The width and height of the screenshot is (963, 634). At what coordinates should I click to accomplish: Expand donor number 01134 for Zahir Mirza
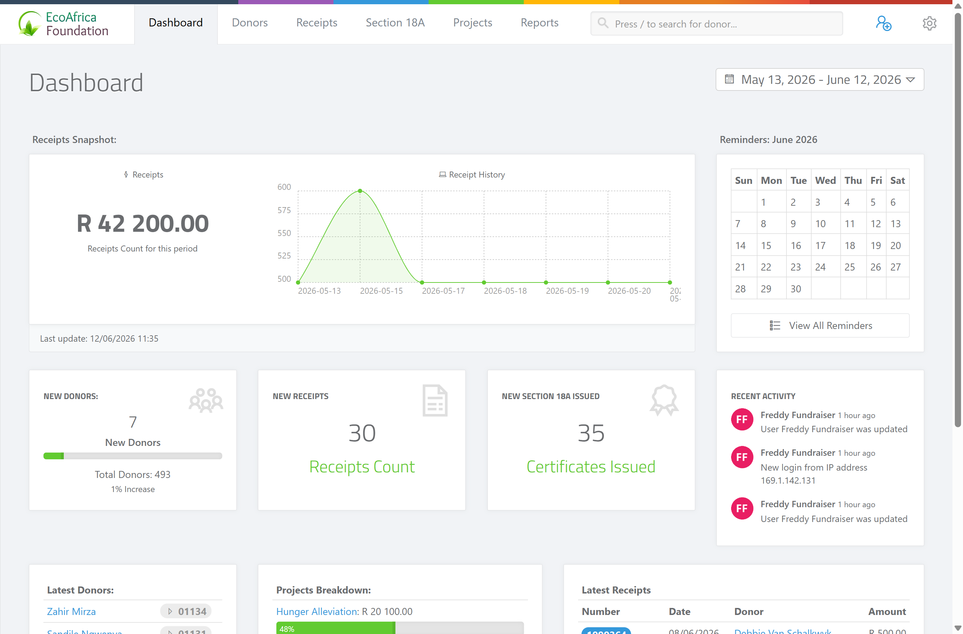(186, 611)
